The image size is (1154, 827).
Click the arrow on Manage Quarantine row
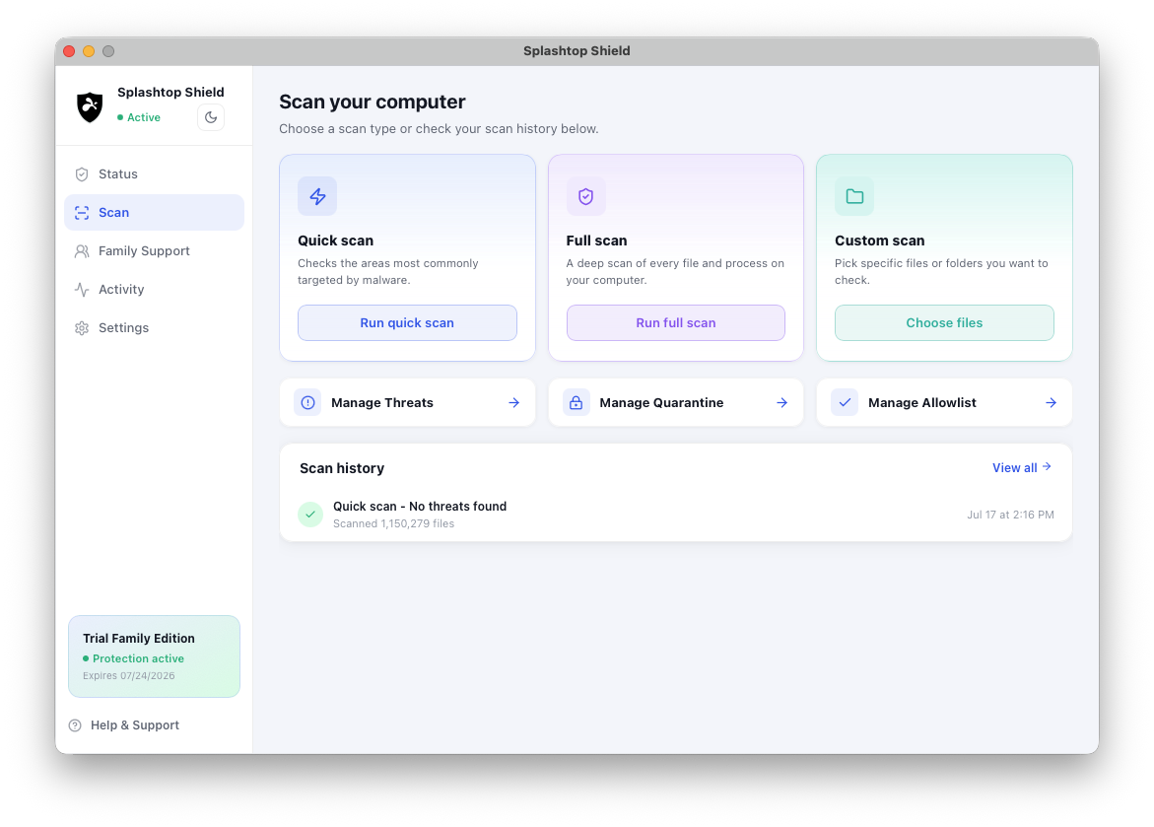782,403
